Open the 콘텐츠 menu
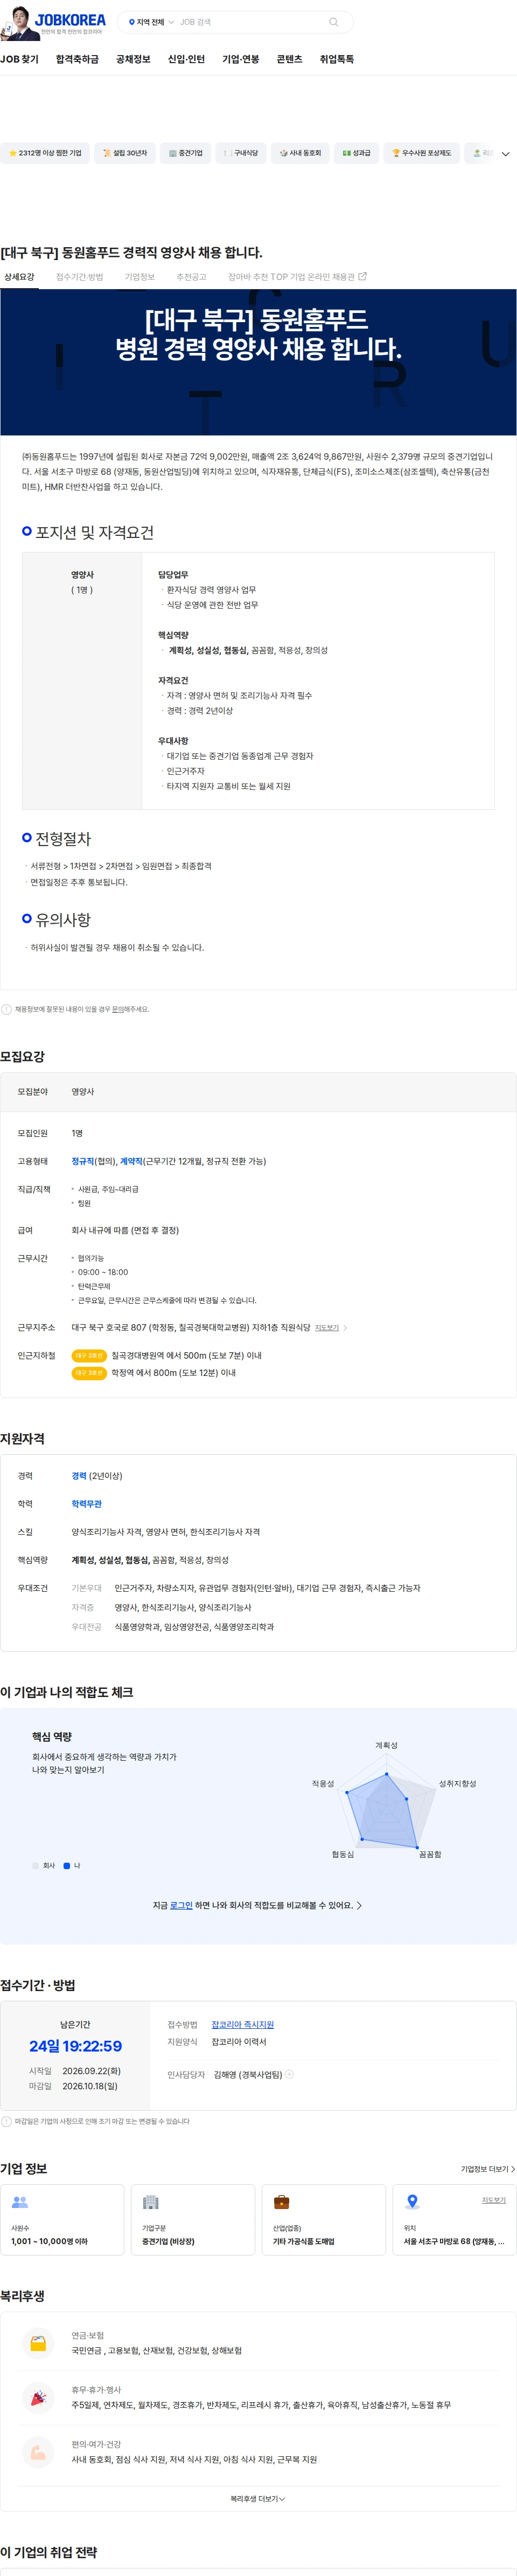This screenshot has height=2576, width=517. [x=289, y=59]
